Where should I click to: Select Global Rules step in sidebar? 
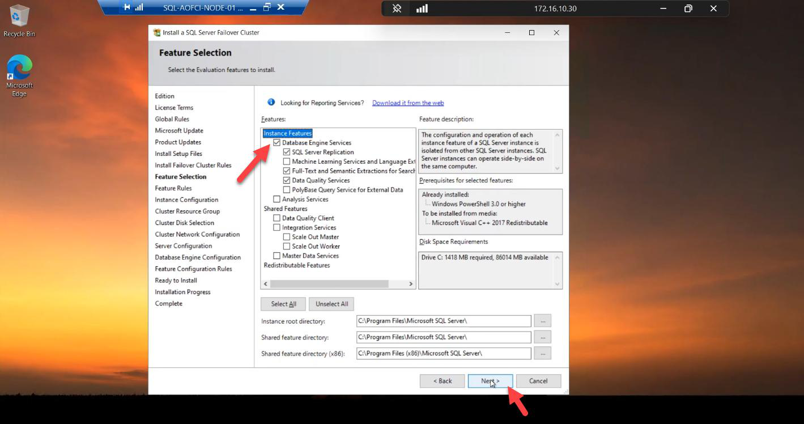172,119
